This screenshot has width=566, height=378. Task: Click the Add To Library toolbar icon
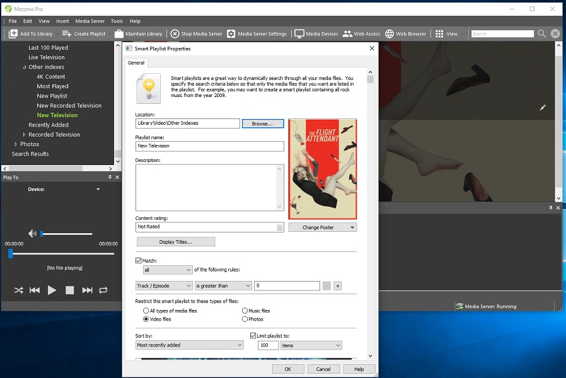[13, 33]
